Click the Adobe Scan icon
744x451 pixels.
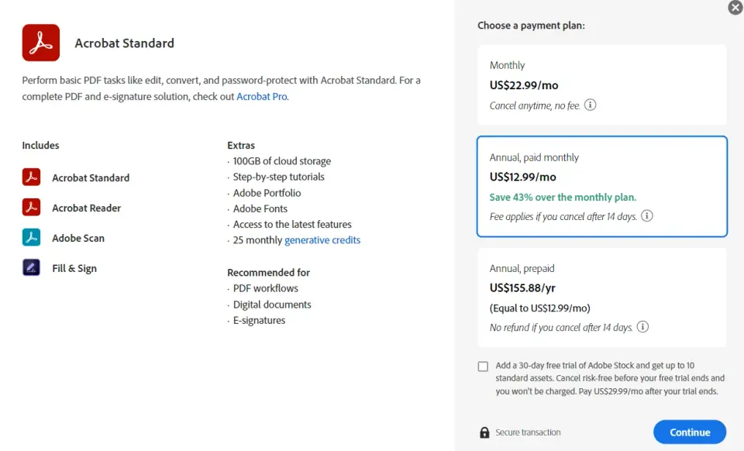click(x=31, y=238)
